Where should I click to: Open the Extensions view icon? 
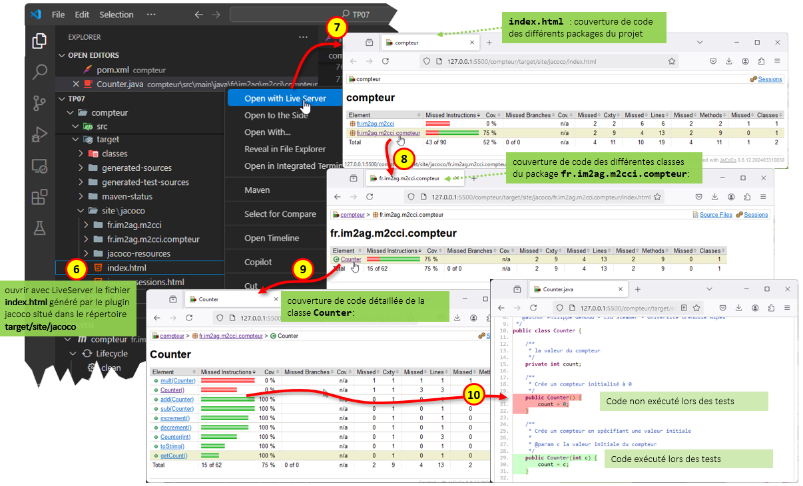click(39, 197)
